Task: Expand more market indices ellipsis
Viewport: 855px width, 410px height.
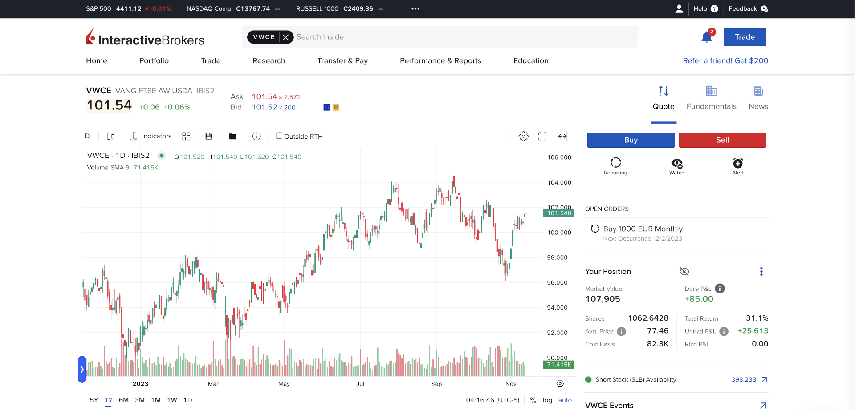Action: (415, 9)
